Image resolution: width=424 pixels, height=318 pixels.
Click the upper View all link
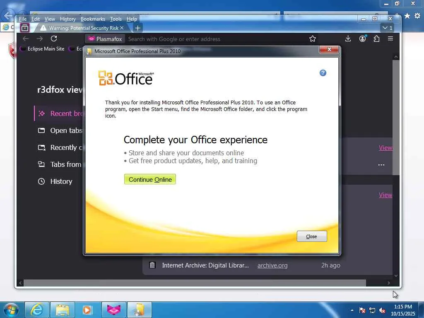click(385, 148)
